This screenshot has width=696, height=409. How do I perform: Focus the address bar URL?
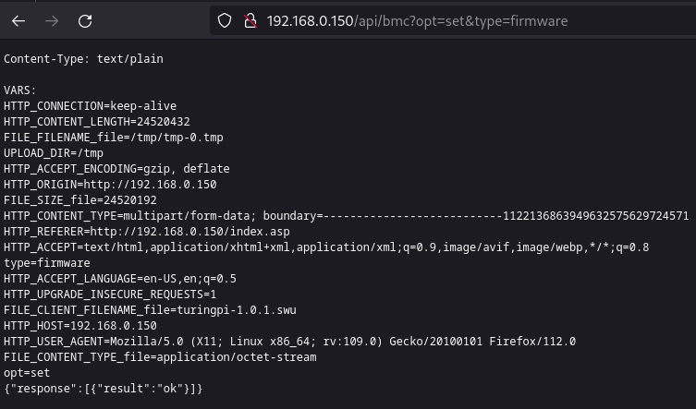point(416,20)
